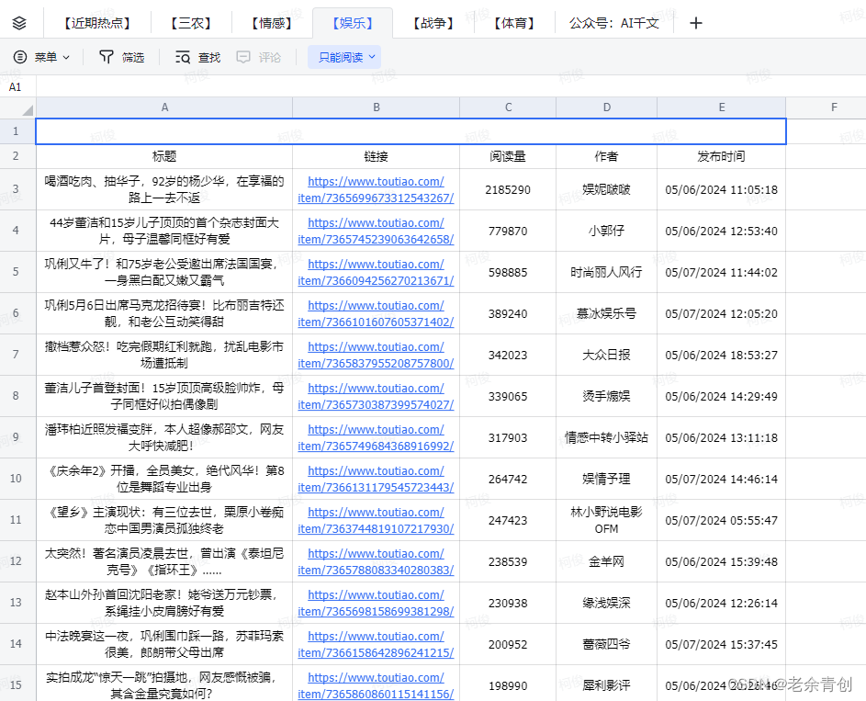Image resolution: width=866 pixels, height=701 pixels.
Task: Click the 评论 comment icon
Action: [x=243, y=57]
